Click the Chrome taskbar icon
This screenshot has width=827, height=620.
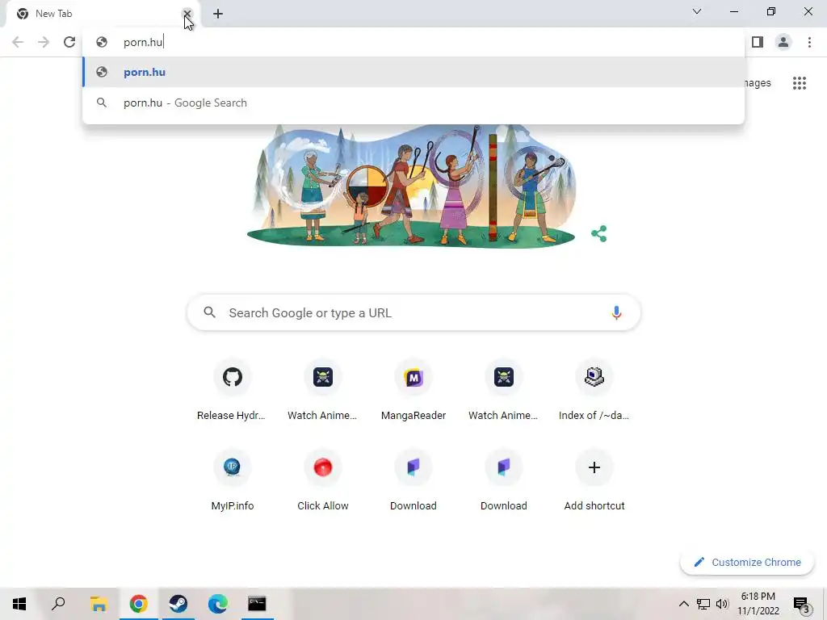pyautogui.click(x=139, y=604)
